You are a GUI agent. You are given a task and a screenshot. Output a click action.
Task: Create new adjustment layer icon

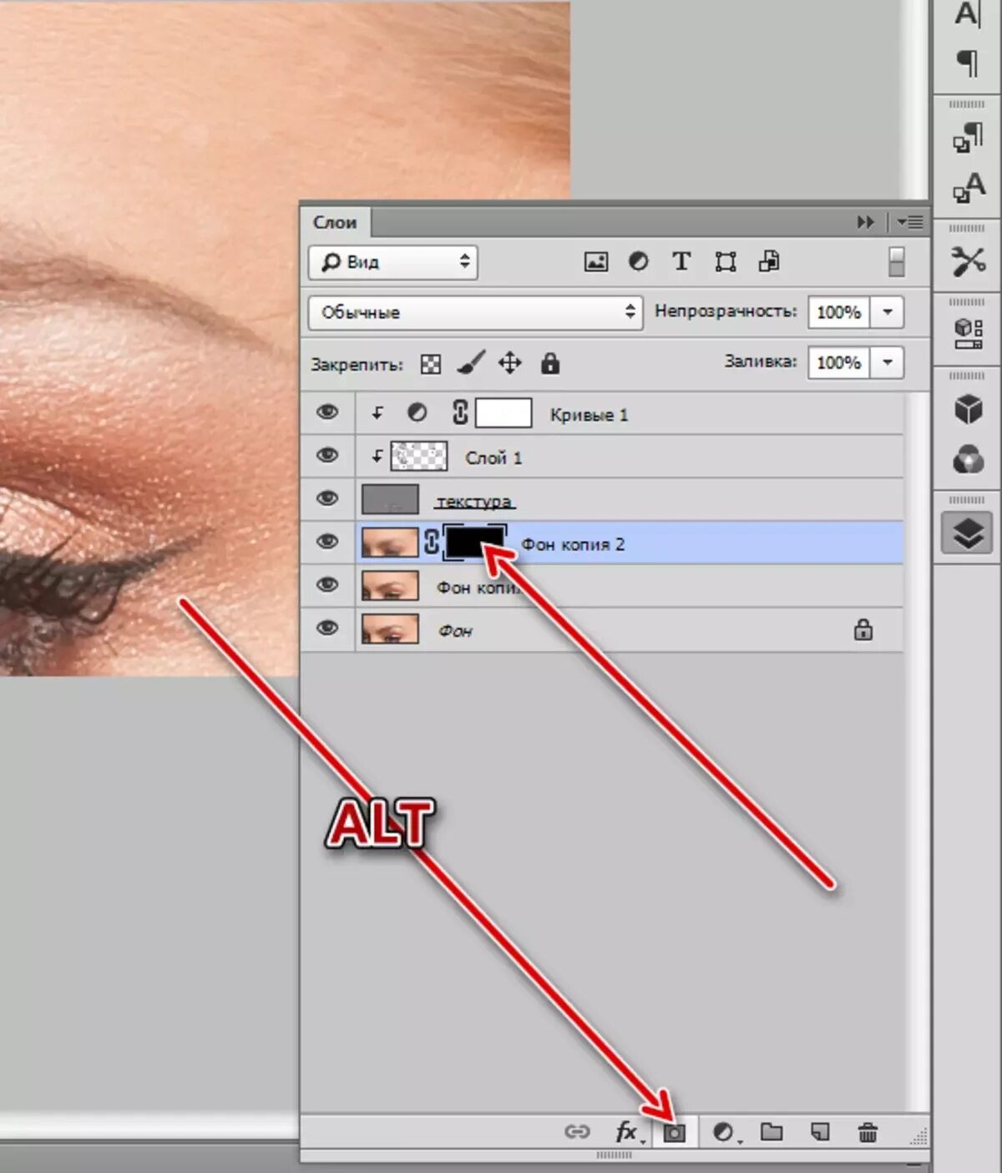723,1132
